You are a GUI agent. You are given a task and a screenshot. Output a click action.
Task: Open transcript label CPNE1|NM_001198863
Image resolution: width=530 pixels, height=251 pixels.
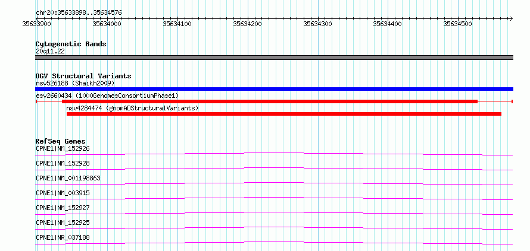pos(68,178)
